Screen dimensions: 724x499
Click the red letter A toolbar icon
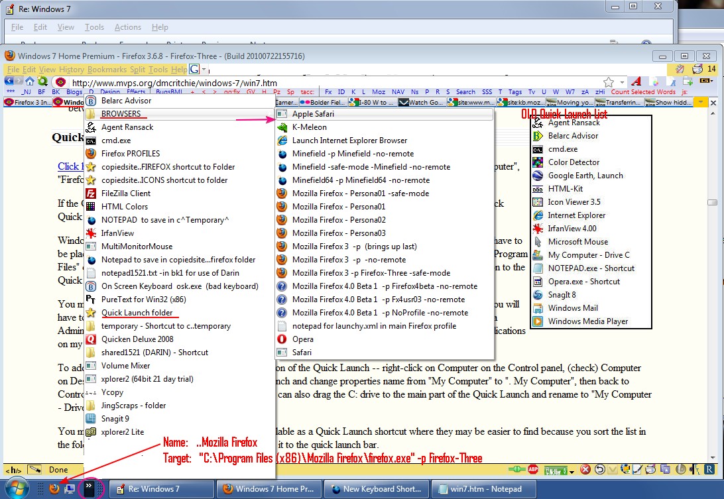click(636, 82)
